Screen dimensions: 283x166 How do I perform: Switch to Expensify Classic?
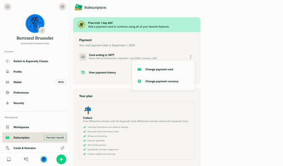coord(35,61)
